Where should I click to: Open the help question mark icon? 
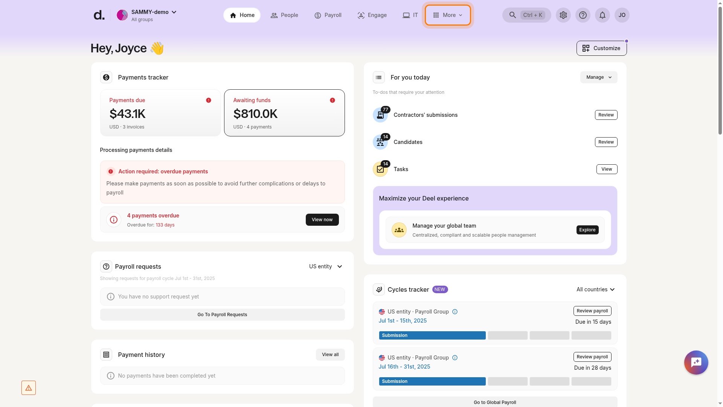[583, 15]
